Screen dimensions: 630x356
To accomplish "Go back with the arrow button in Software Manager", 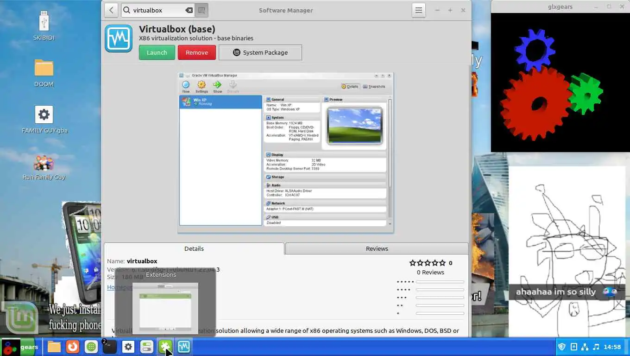I will coord(111,10).
